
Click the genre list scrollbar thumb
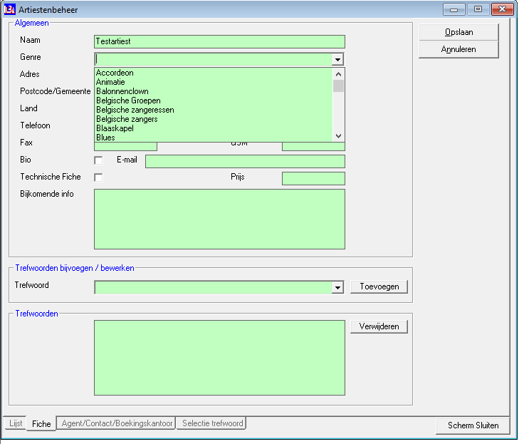[338, 86]
